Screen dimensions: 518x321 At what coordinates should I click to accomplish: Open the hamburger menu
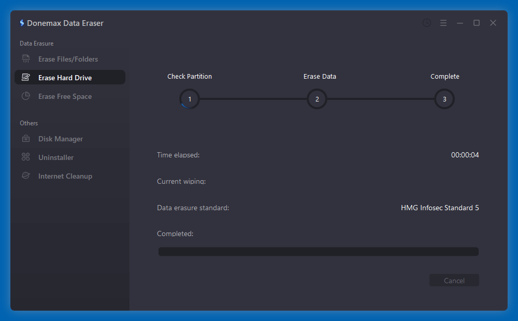[x=443, y=23]
